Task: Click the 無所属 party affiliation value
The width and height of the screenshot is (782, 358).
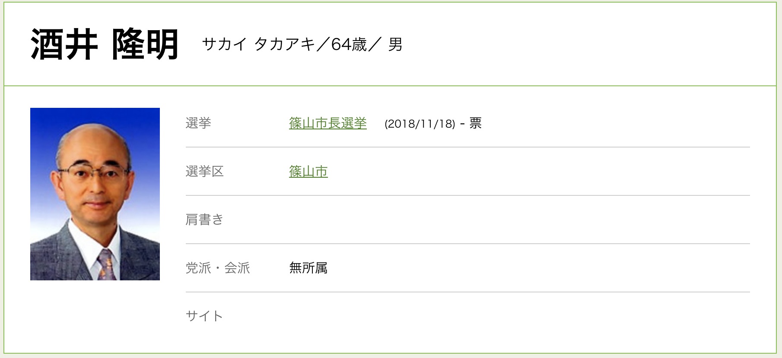Action: pos(308,268)
